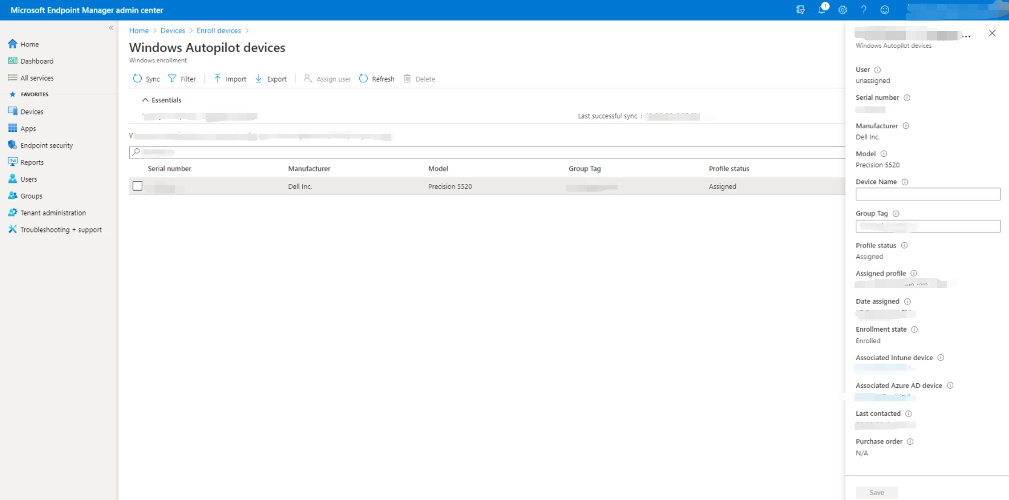Show info tooltip for Manufacturer field
Screen dimensions: 1009x500
[x=906, y=126]
